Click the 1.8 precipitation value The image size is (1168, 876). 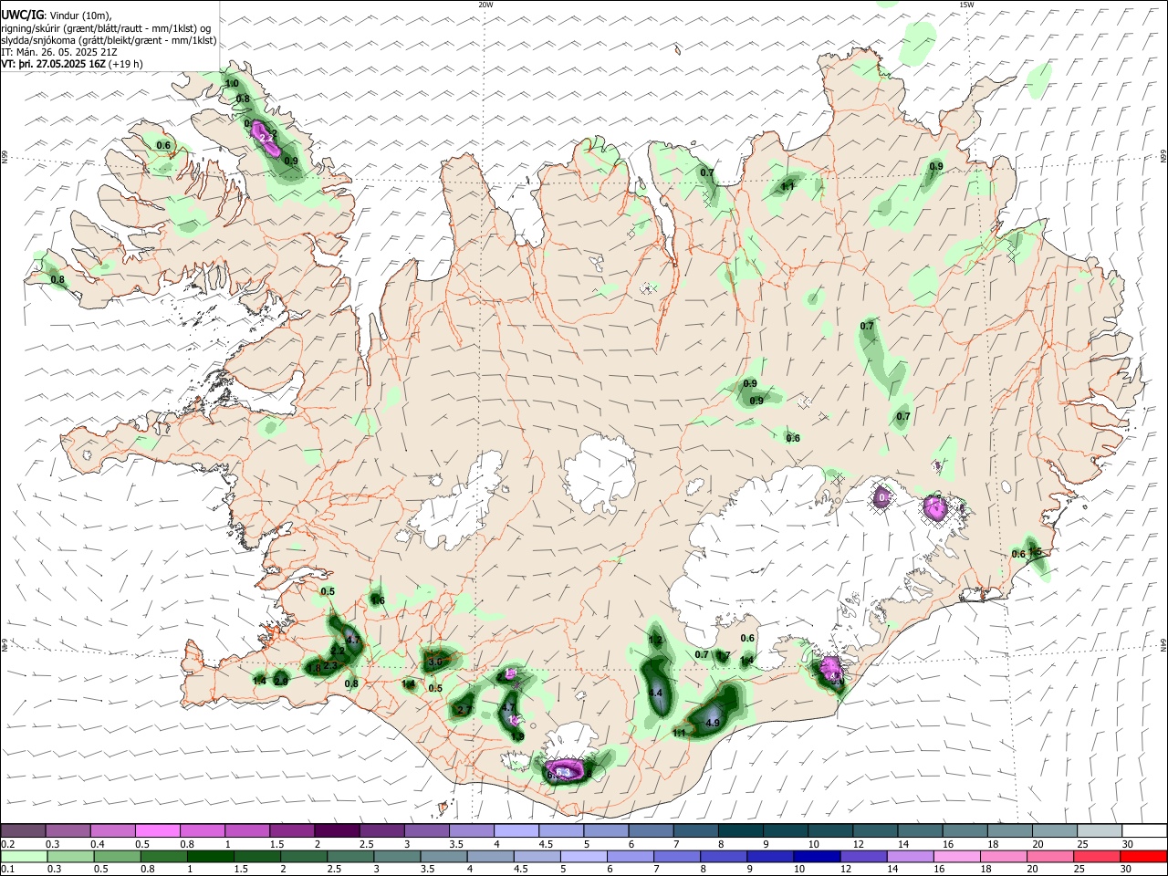coord(313,668)
